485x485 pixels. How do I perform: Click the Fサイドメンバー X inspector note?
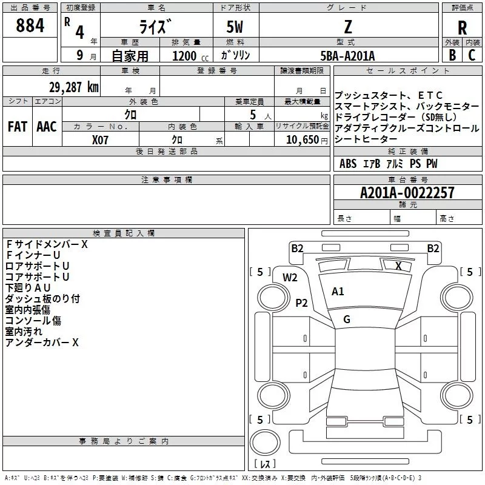coord(47,244)
